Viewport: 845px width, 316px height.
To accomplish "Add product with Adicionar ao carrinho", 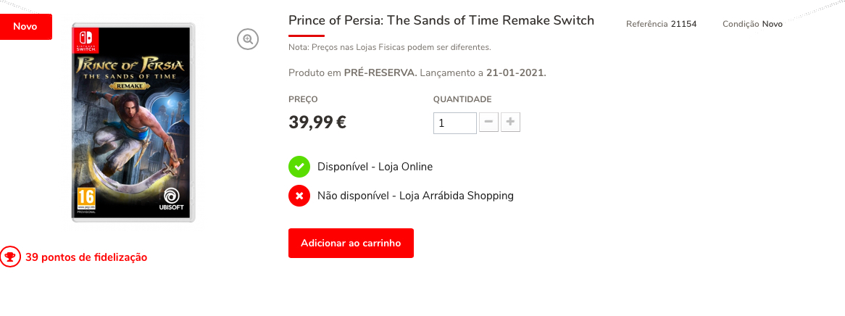I will point(351,244).
